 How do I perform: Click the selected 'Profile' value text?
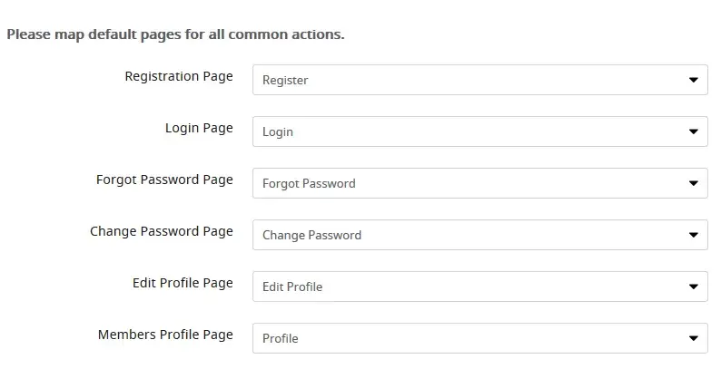(281, 338)
